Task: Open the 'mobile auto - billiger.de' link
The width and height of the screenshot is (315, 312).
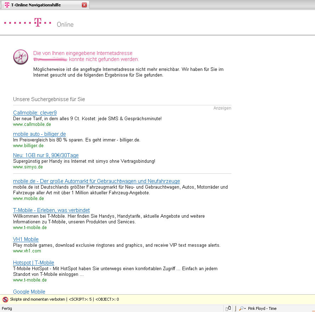Action: (x=39, y=134)
